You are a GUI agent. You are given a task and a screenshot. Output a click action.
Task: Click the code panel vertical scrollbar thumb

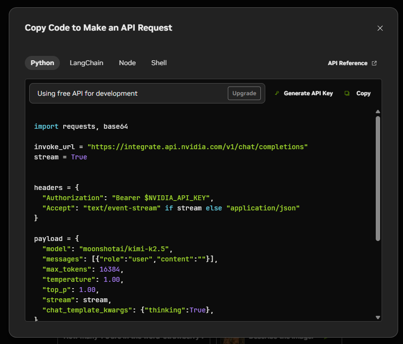(x=378, y=178)
